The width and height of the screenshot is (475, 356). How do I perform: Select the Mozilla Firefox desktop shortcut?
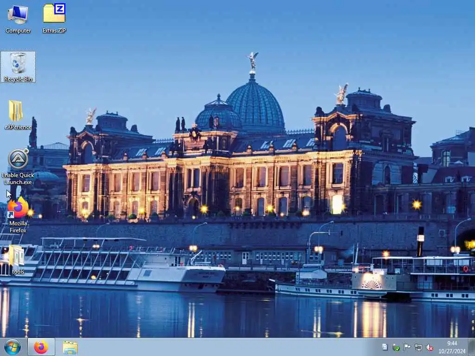pyautogui.click(x=18, y=215)
